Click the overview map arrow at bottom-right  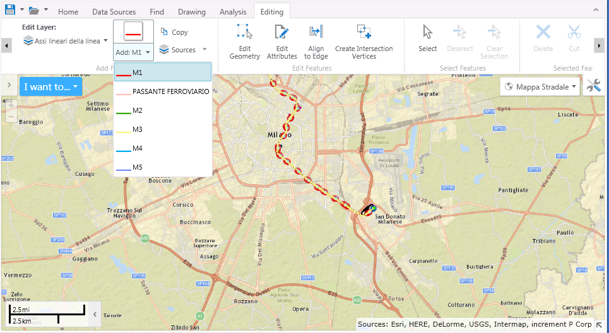(x=599, y=324)
